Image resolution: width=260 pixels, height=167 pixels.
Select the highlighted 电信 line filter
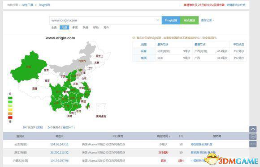(x=65, y=27)
